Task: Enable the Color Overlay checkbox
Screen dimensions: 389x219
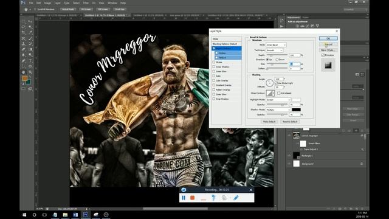Action: coord(214,80)
